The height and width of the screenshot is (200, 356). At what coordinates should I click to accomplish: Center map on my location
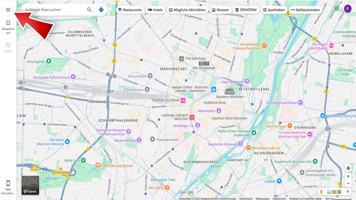348,168
